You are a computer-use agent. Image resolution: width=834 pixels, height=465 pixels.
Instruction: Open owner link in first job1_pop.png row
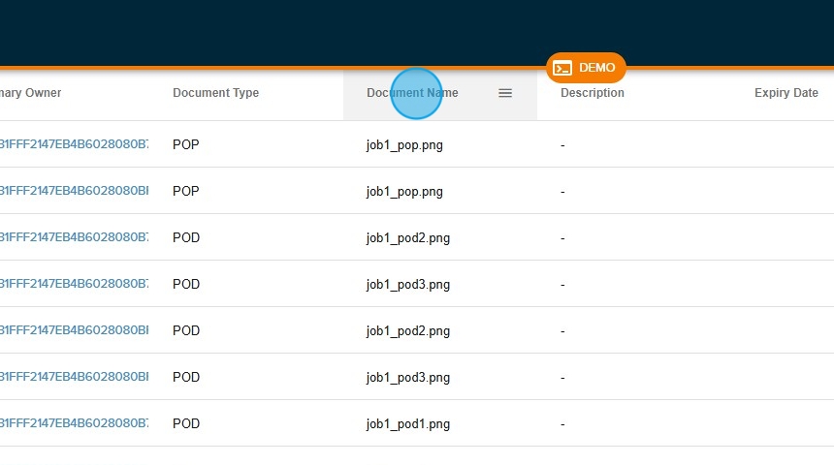coord(74,144)
